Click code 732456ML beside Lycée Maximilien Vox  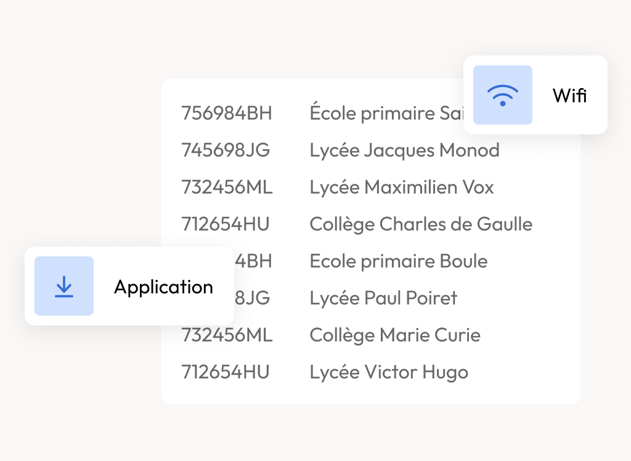tap(227, 187)
